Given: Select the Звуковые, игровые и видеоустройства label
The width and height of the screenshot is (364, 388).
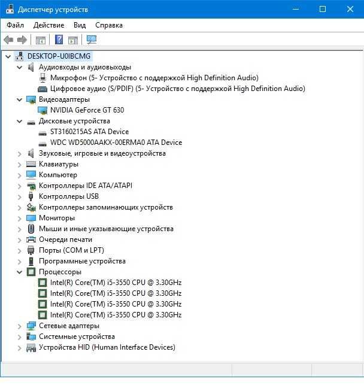Looking at the screenshot, I should pyautogui.click(x=102, y=153).
